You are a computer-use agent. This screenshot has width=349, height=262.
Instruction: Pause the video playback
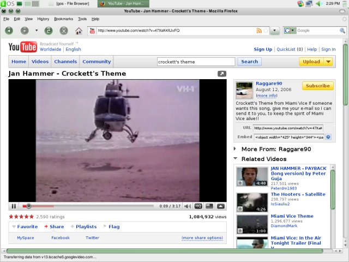14,206
